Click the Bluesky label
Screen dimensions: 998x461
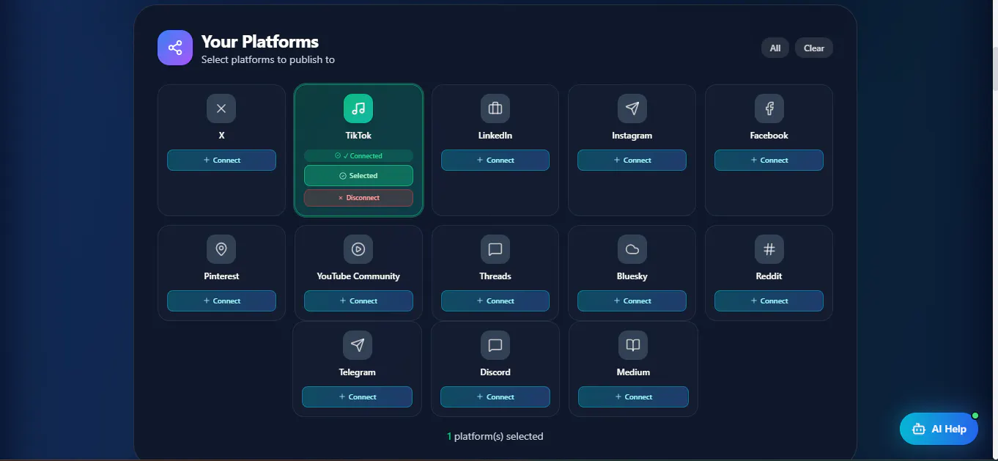pos(632,276)
